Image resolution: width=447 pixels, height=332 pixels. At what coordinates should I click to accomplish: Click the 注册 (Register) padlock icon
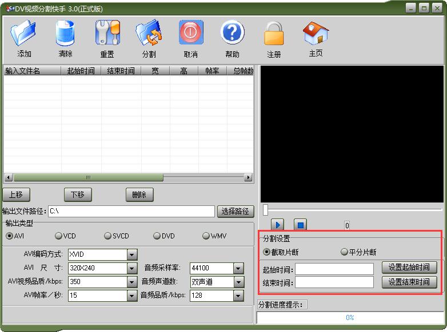tap(274, 34)
